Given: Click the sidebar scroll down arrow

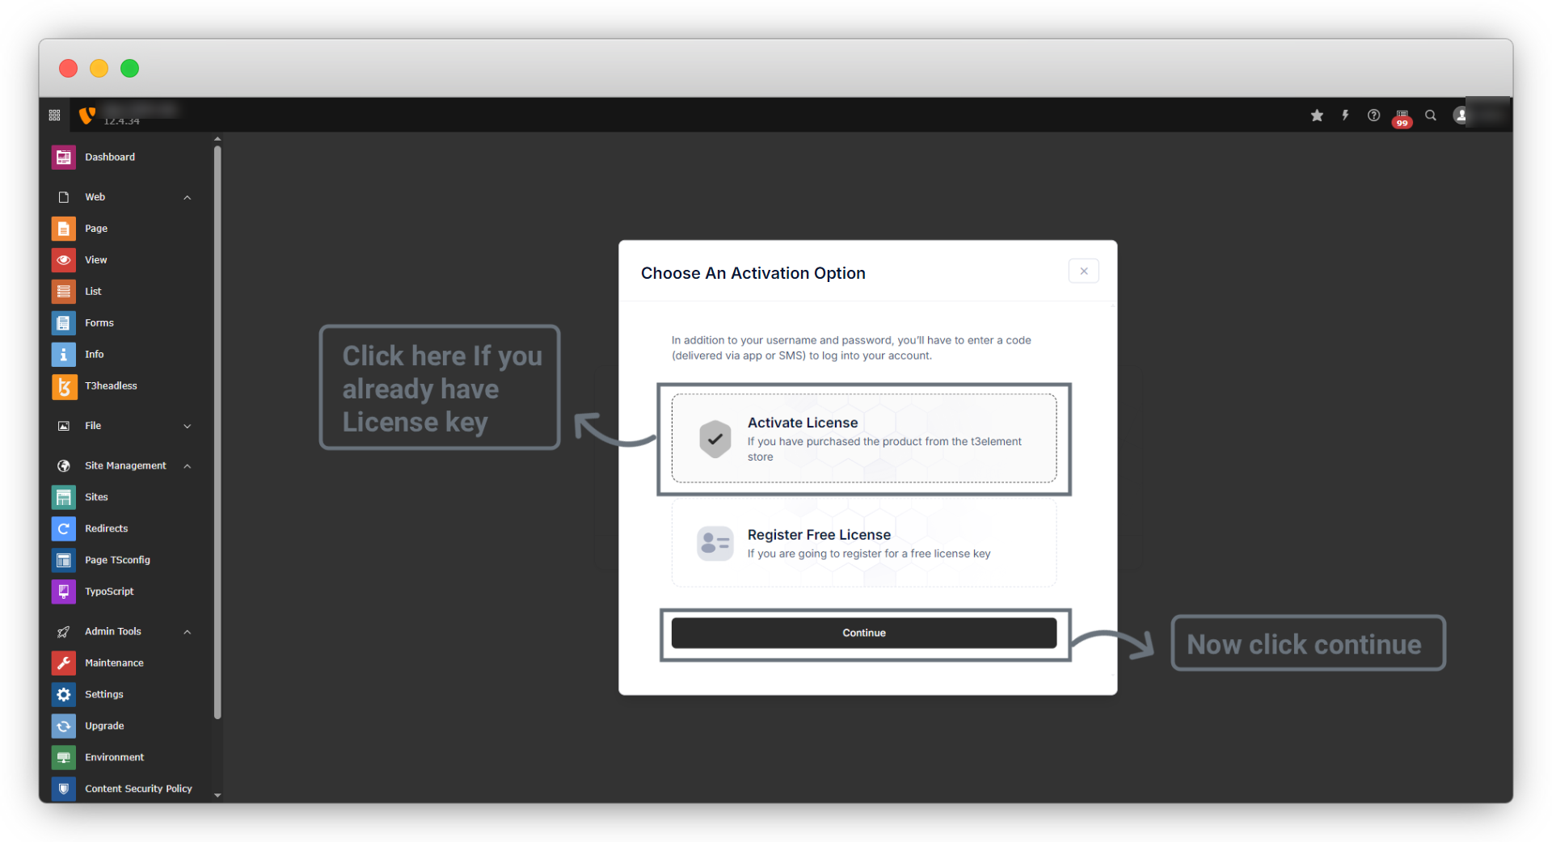Looking at the screenshot, I should (217, 795).
